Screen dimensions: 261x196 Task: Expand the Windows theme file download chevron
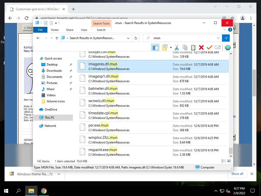(x=59, y=174)
